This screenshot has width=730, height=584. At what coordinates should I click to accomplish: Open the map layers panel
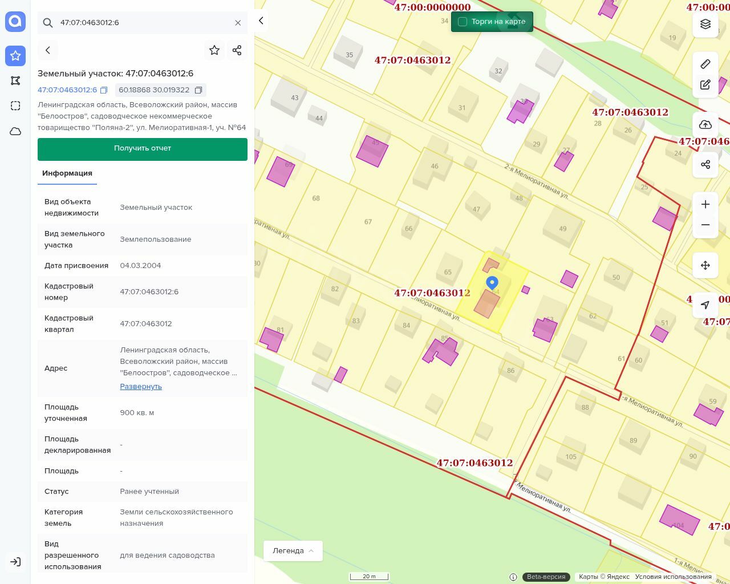(x=705, y=24)
